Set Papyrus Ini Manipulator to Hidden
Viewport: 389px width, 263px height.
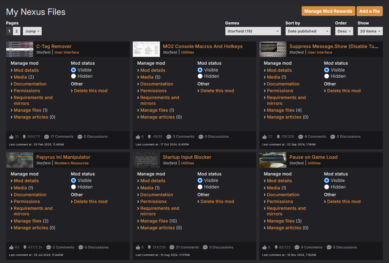click(x=73, y=187)
